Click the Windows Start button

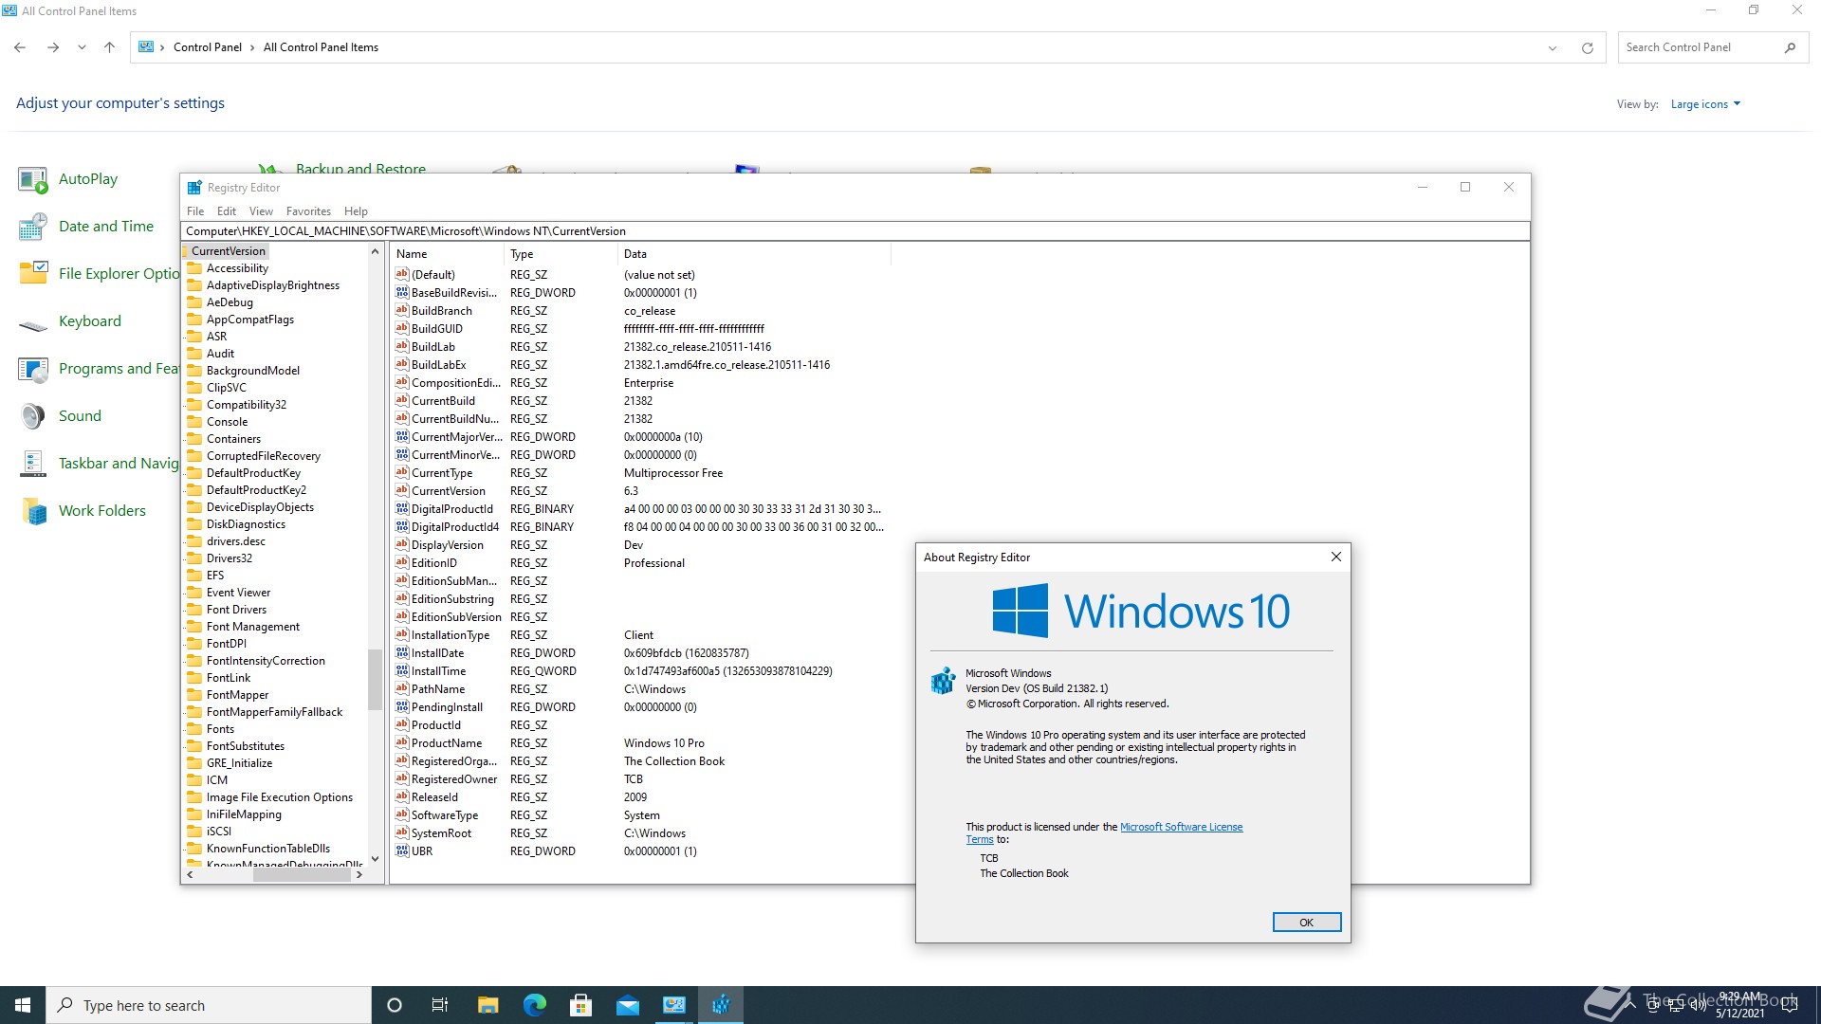click(23, 1005)
